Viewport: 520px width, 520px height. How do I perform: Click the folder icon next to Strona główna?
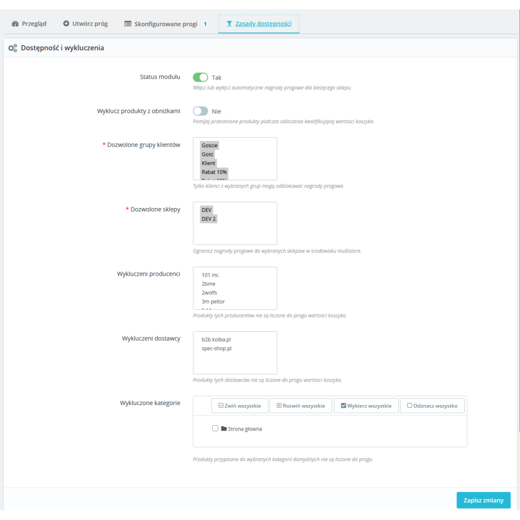(224, 428)
